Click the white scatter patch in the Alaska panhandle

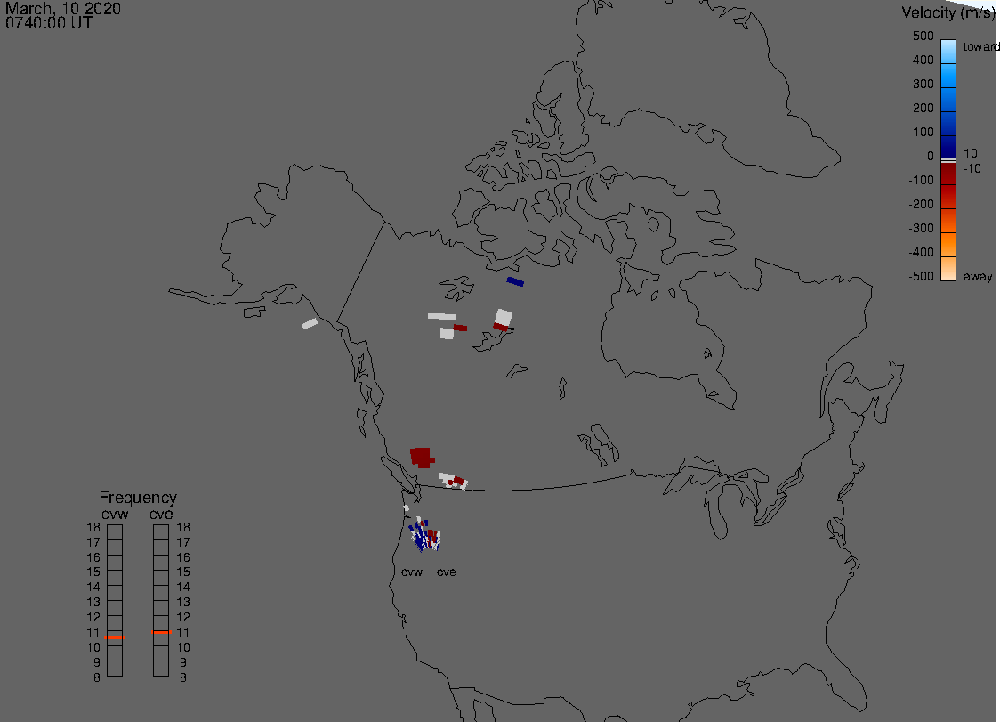pyautogui.click(x=310, y=324)
